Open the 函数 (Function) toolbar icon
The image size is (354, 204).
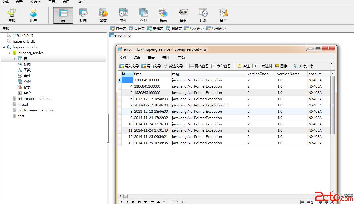click(103, 15)
